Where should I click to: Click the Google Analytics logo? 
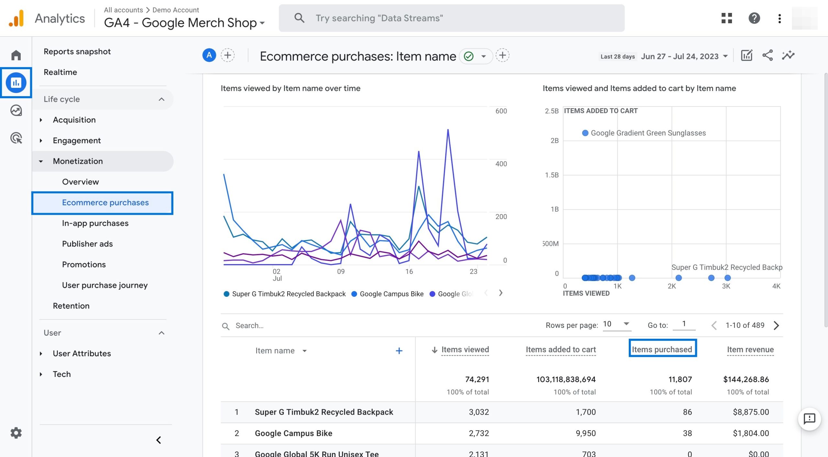(16, 18)
